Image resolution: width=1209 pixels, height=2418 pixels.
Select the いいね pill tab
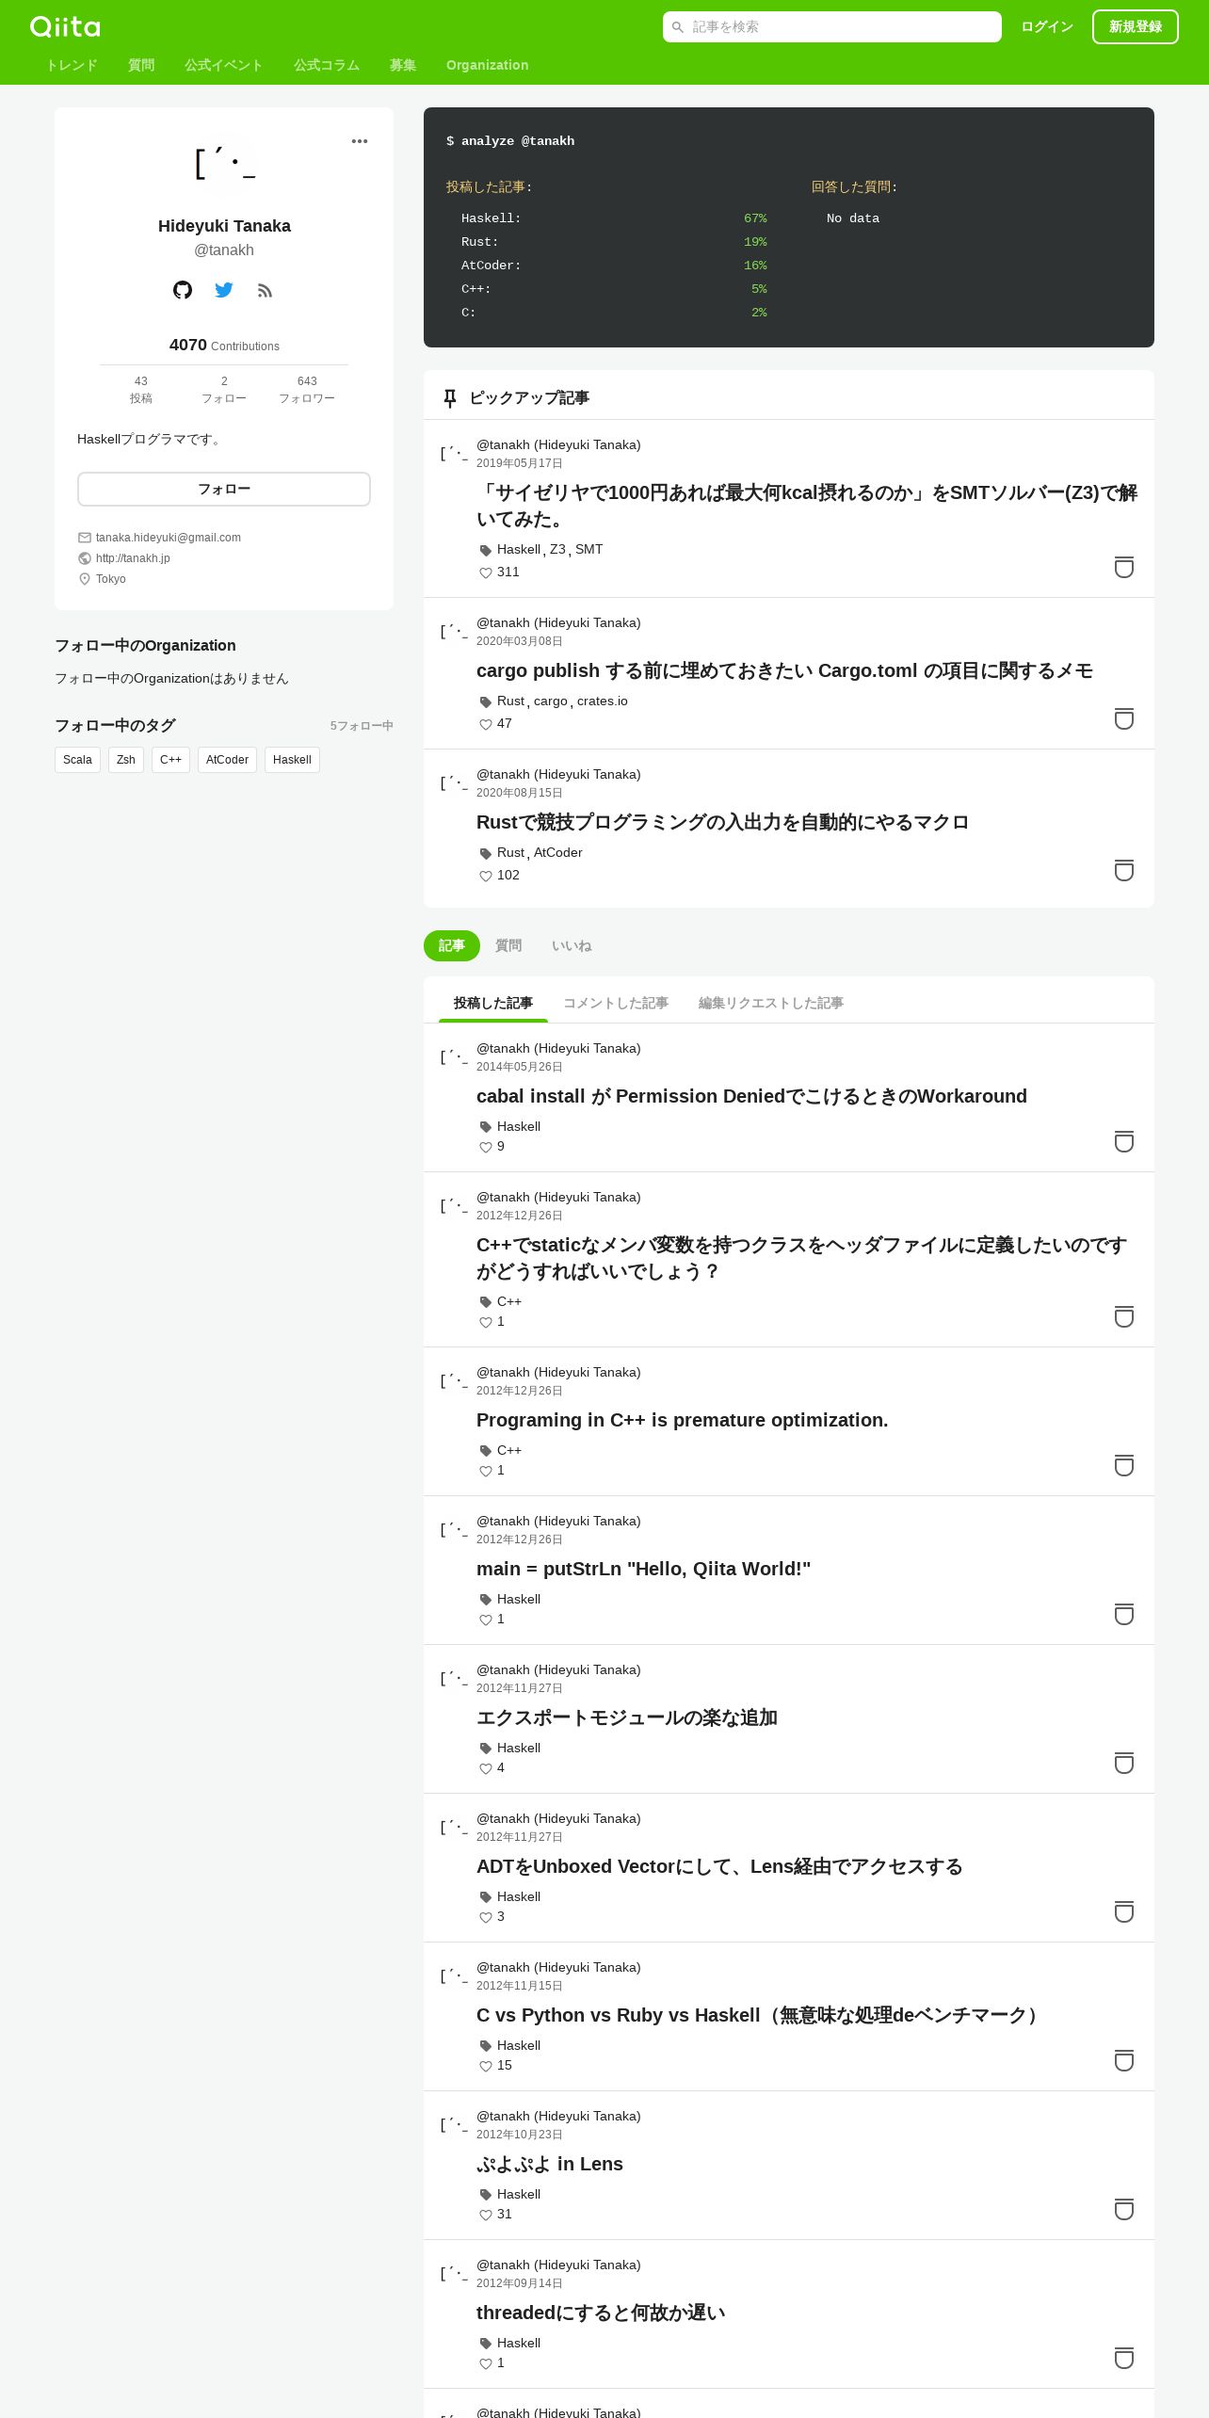point(572,945)
